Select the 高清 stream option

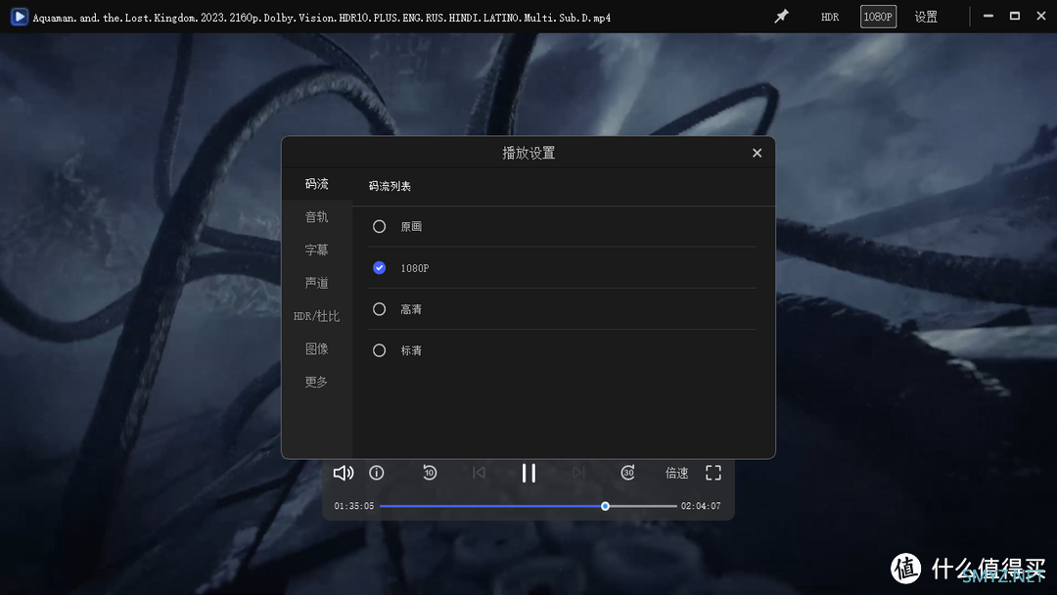click(x=380, y=309)
